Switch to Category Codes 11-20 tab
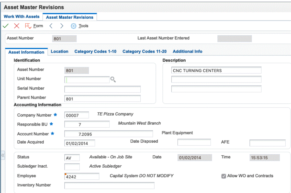The height and width of the screenshot is (193, 291). (144, 51)
